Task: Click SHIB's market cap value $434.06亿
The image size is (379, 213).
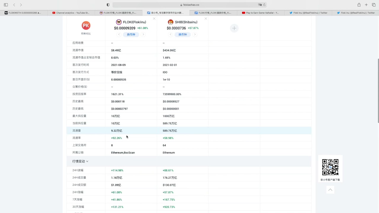Action: (x=169, y=50)
